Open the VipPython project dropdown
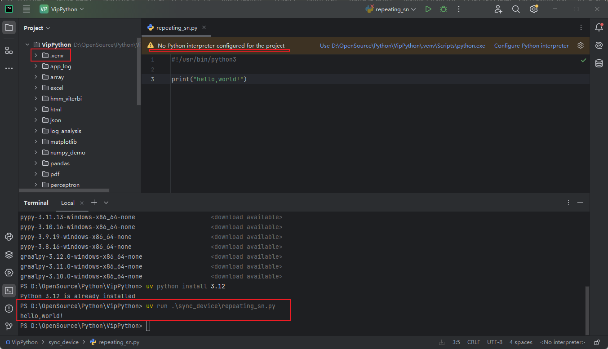The width and height of the screenshot is (608, 349). [x=62, y=9]
